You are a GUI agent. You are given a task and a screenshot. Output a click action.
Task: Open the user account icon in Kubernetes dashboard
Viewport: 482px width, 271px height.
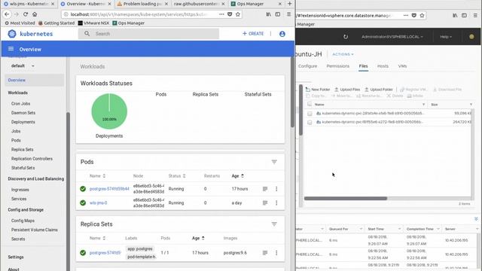[282, 34]
